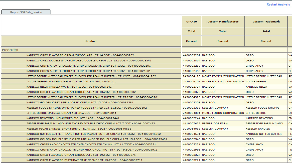This screenshot has width=292, height=163.
Task: Select Oreo Flavored Cream Chocolate 14.3OZ row
Action: tap(91, 55)
